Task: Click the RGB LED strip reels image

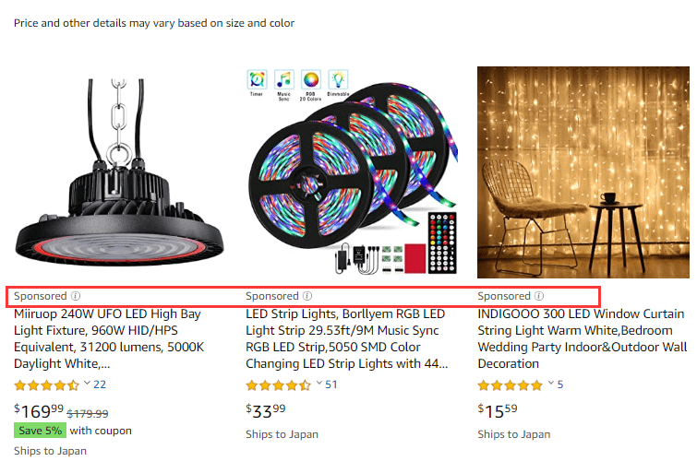Action: coord(352,172)
